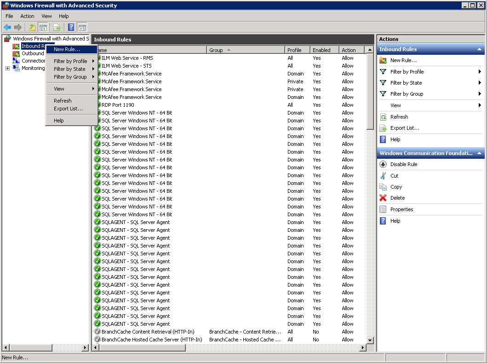Click Refresh in the Actions pane

[399, 117]
